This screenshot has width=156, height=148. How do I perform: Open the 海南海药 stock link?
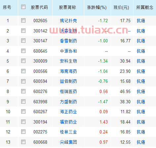coord(68,71)
